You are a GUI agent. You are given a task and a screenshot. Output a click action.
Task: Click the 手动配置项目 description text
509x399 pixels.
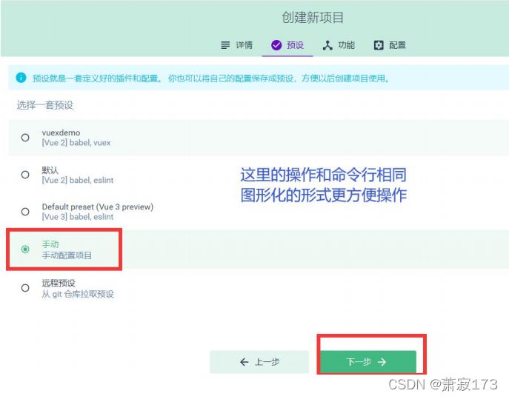tap(67, 255)
